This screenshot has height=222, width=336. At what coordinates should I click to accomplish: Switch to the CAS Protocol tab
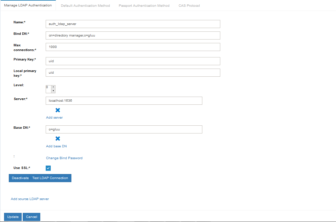[189, 5]
